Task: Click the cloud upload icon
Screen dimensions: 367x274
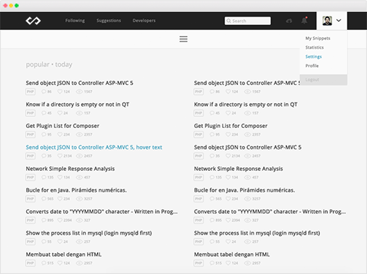Action: pos(289,21)
